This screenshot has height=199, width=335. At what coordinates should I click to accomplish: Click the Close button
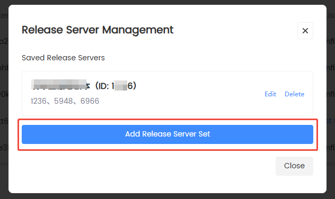point(294,166)
